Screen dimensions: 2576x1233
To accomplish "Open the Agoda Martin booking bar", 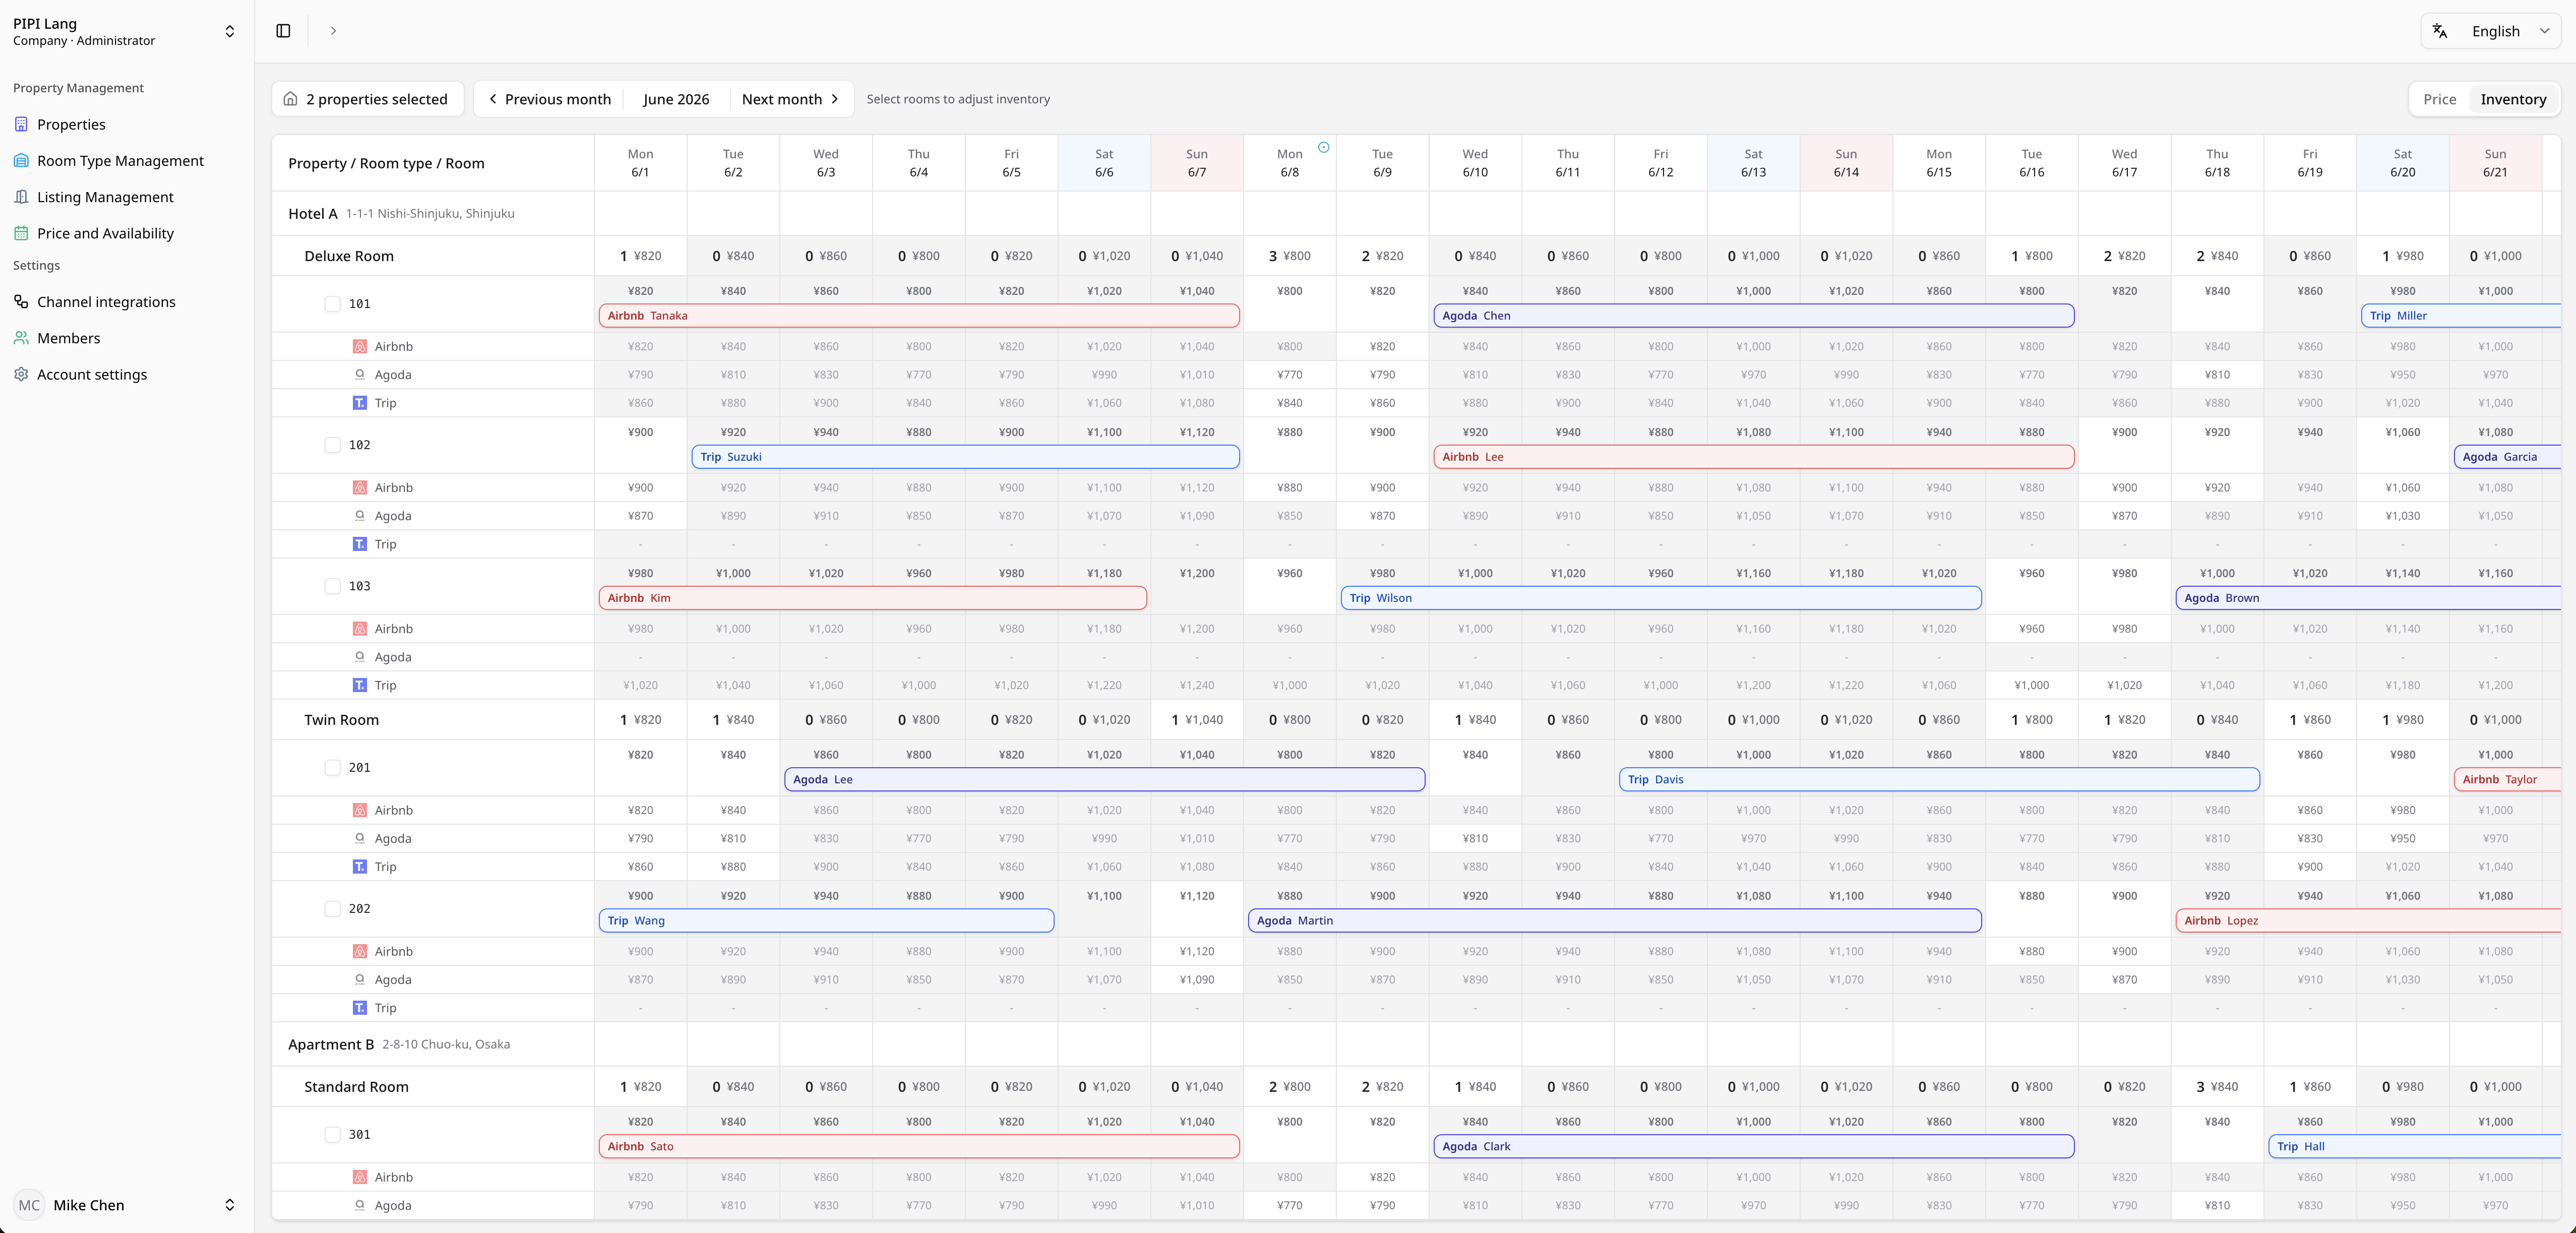I will [1614, 921].
